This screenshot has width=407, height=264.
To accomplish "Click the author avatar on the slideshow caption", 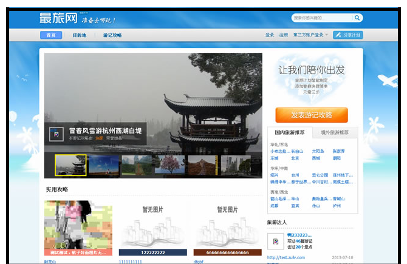I will (x=56, y=134).
